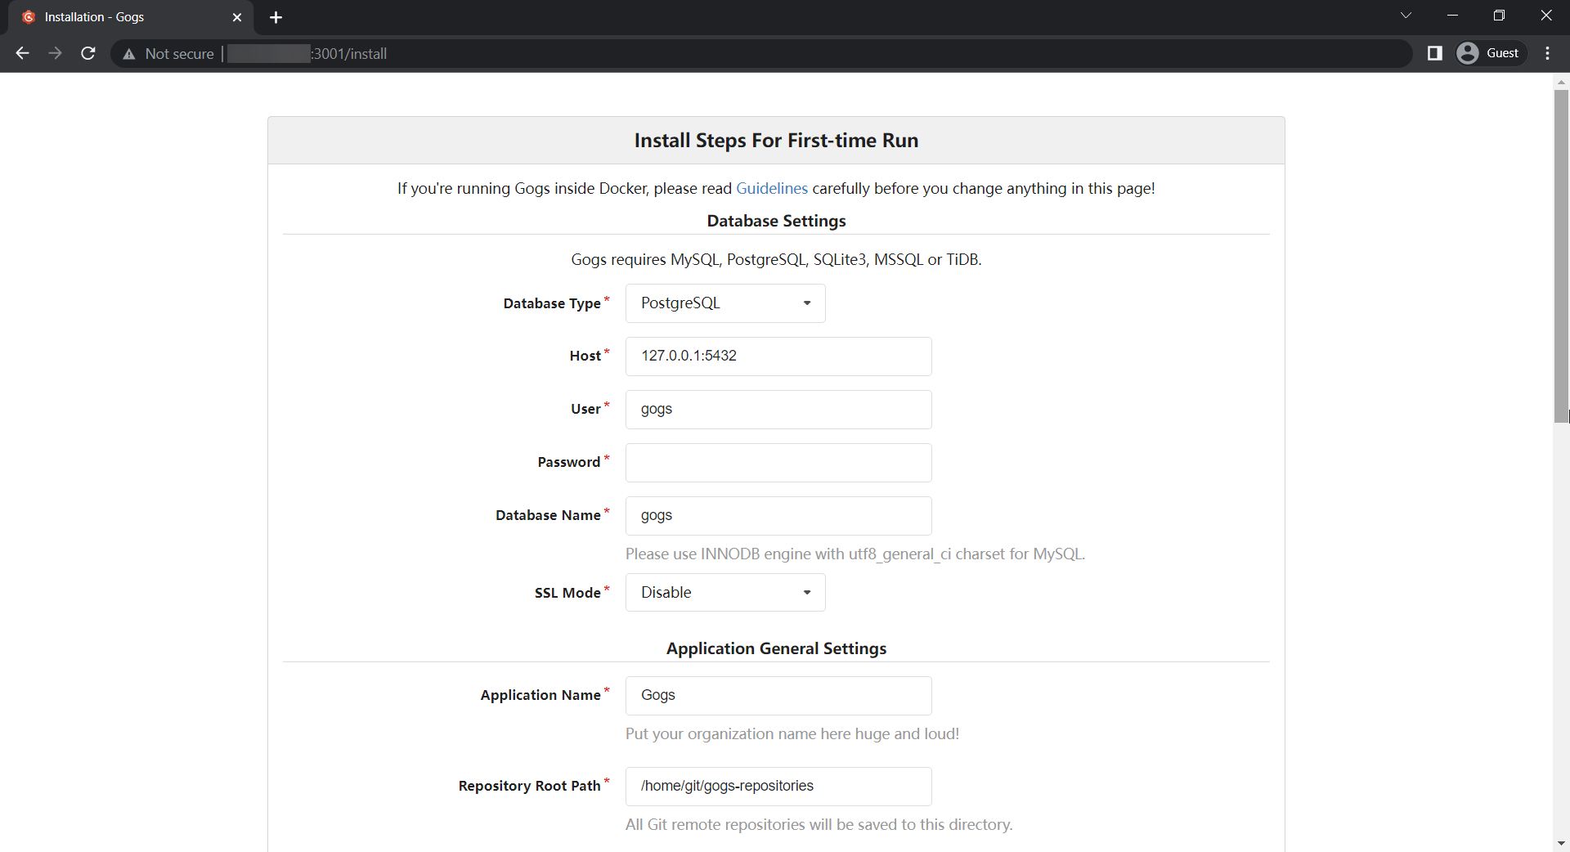Minimize the browser window
Image resolution: width=1570 pixels, height=852 pixels.
[x=1452, y=16]
